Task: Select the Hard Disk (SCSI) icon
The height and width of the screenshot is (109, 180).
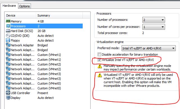Action: (8, 31)
